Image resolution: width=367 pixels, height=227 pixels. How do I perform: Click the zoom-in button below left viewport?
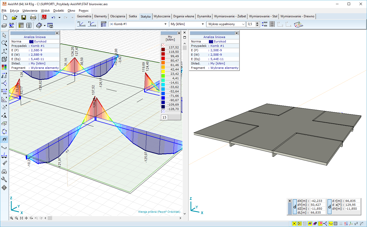coord(12,218)
